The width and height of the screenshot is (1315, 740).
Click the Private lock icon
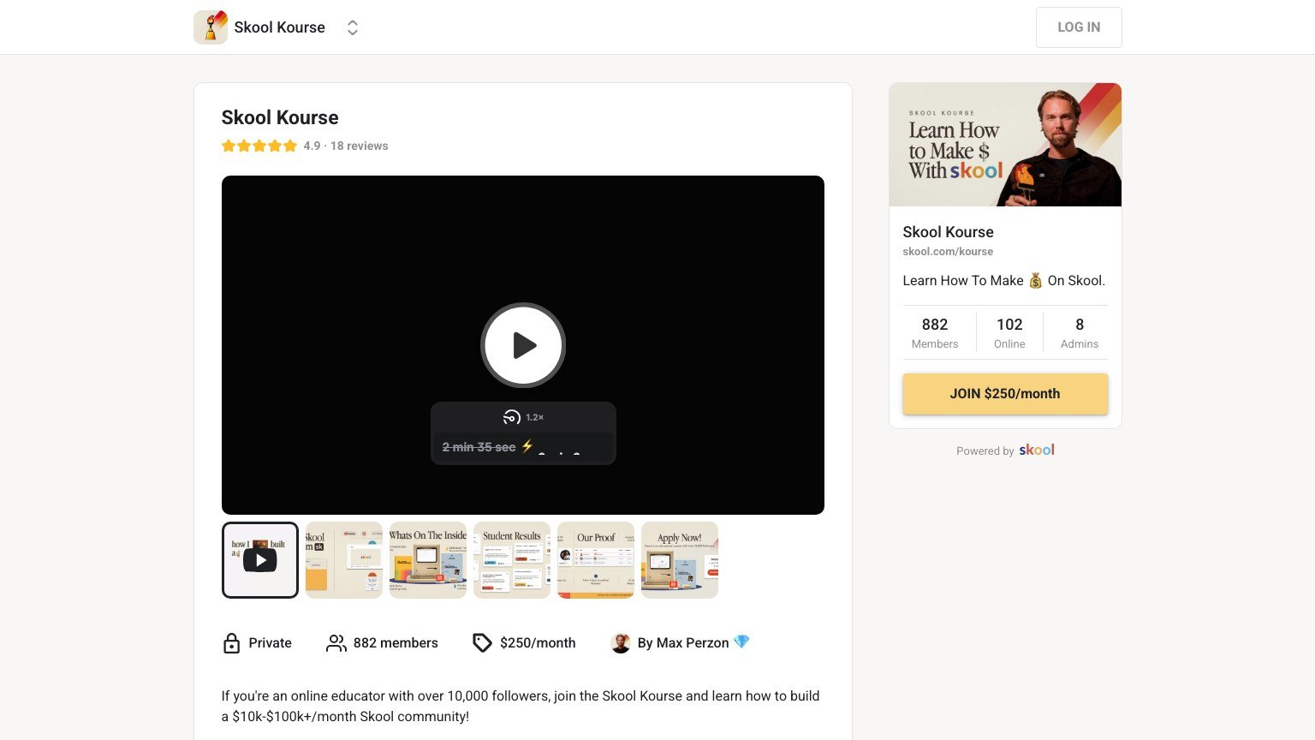click(x=231, y=643)
